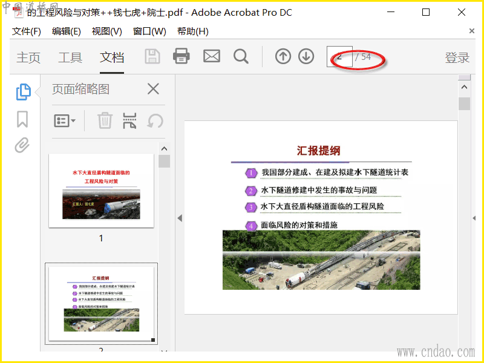Open the 帮助(H) menu

192,31
